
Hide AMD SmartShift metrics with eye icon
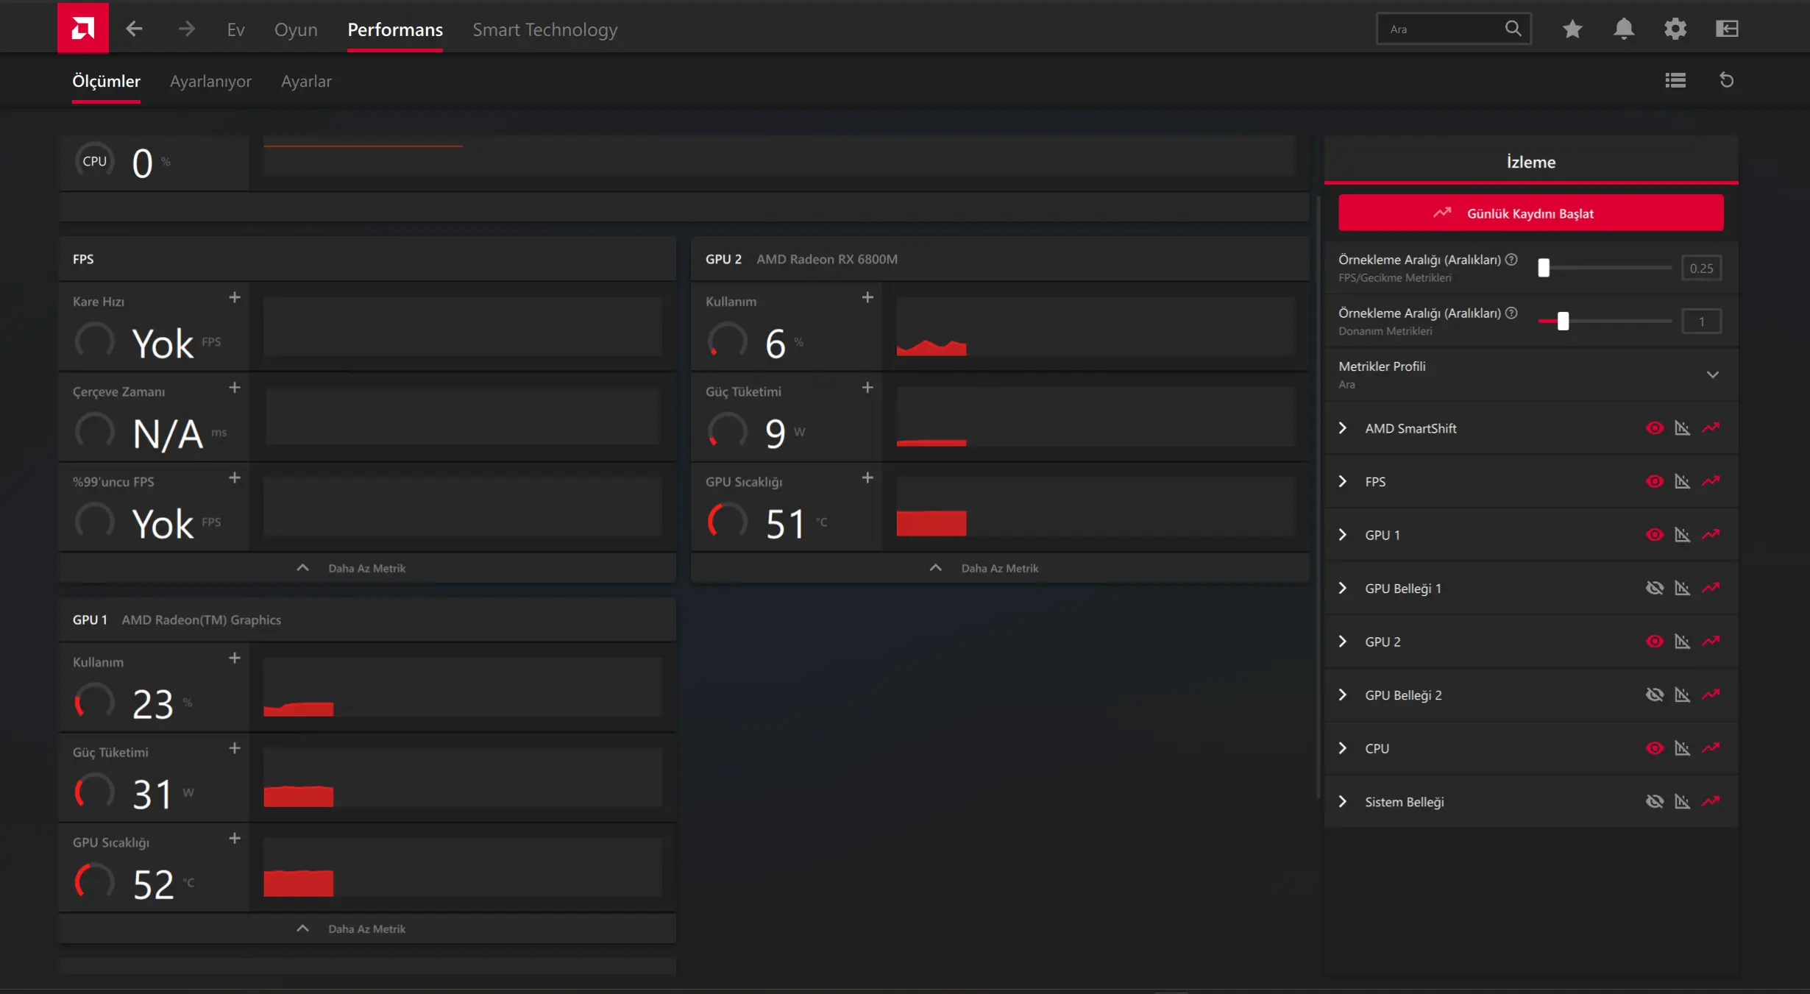coord(1654,428)
